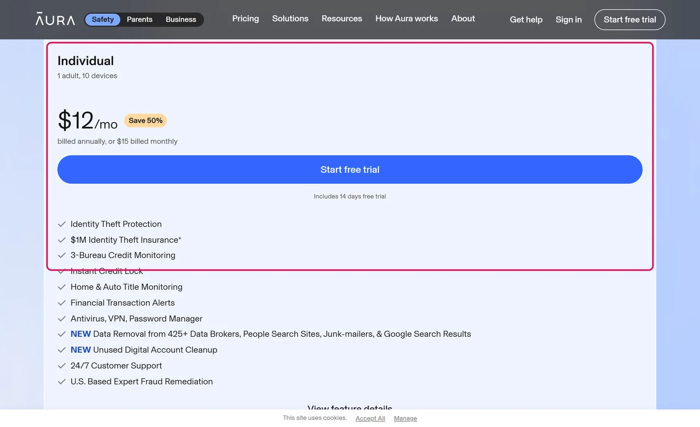This screenshot has width=700, height=427.
Task: Open the About menu item
Action: (x=463, y=19)
